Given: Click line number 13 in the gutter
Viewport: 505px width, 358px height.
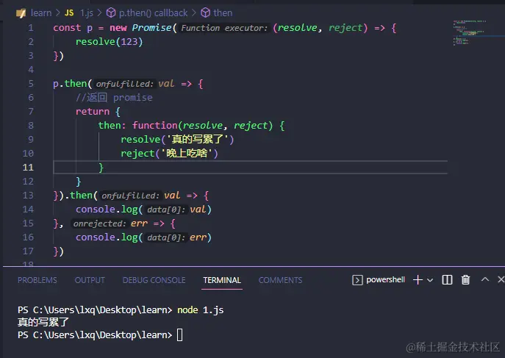Looking at the screenshot, I should coord(28,196).
